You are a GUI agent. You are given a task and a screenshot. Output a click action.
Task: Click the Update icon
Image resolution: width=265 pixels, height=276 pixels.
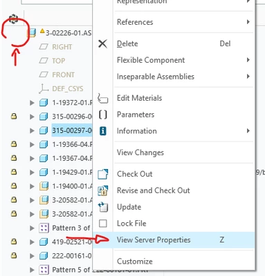(102, 207)
